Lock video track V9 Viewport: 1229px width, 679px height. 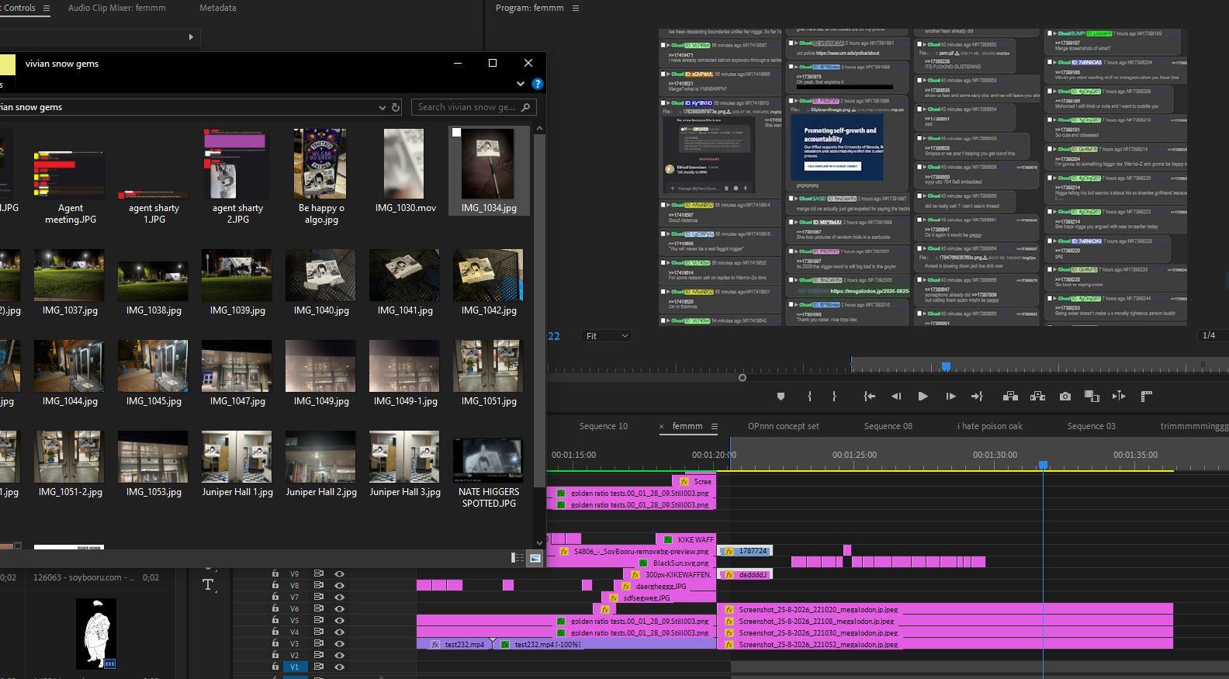tap(275, 574)
